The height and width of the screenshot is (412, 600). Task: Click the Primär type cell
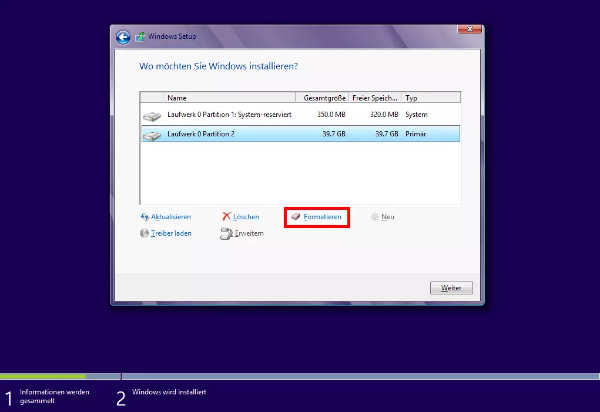pyautogui.click(x=415, y=134)
